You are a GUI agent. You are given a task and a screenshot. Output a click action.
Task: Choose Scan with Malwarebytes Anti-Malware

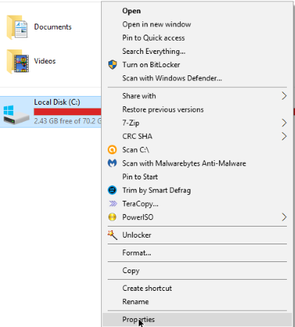(198, 163)
